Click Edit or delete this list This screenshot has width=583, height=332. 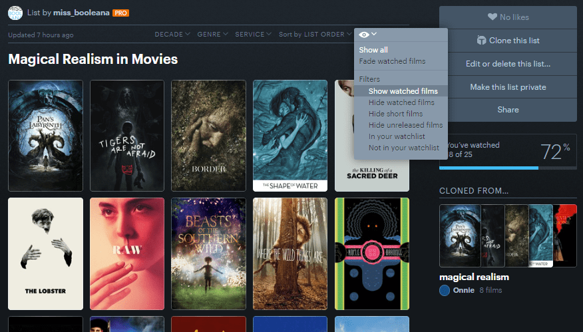pyautogui.click(x=508, y=64)
